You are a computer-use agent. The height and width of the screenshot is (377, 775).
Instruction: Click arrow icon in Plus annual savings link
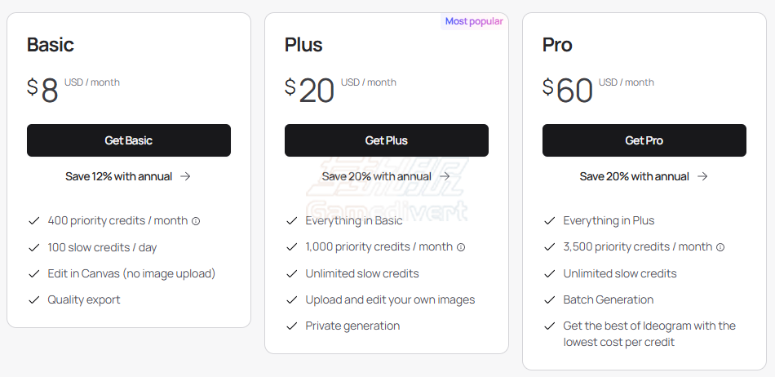445,176
